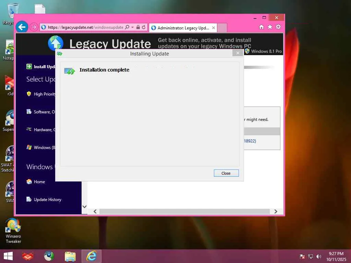Open the network icon in system tray
The image size is (351, 263).
[311, 256]
